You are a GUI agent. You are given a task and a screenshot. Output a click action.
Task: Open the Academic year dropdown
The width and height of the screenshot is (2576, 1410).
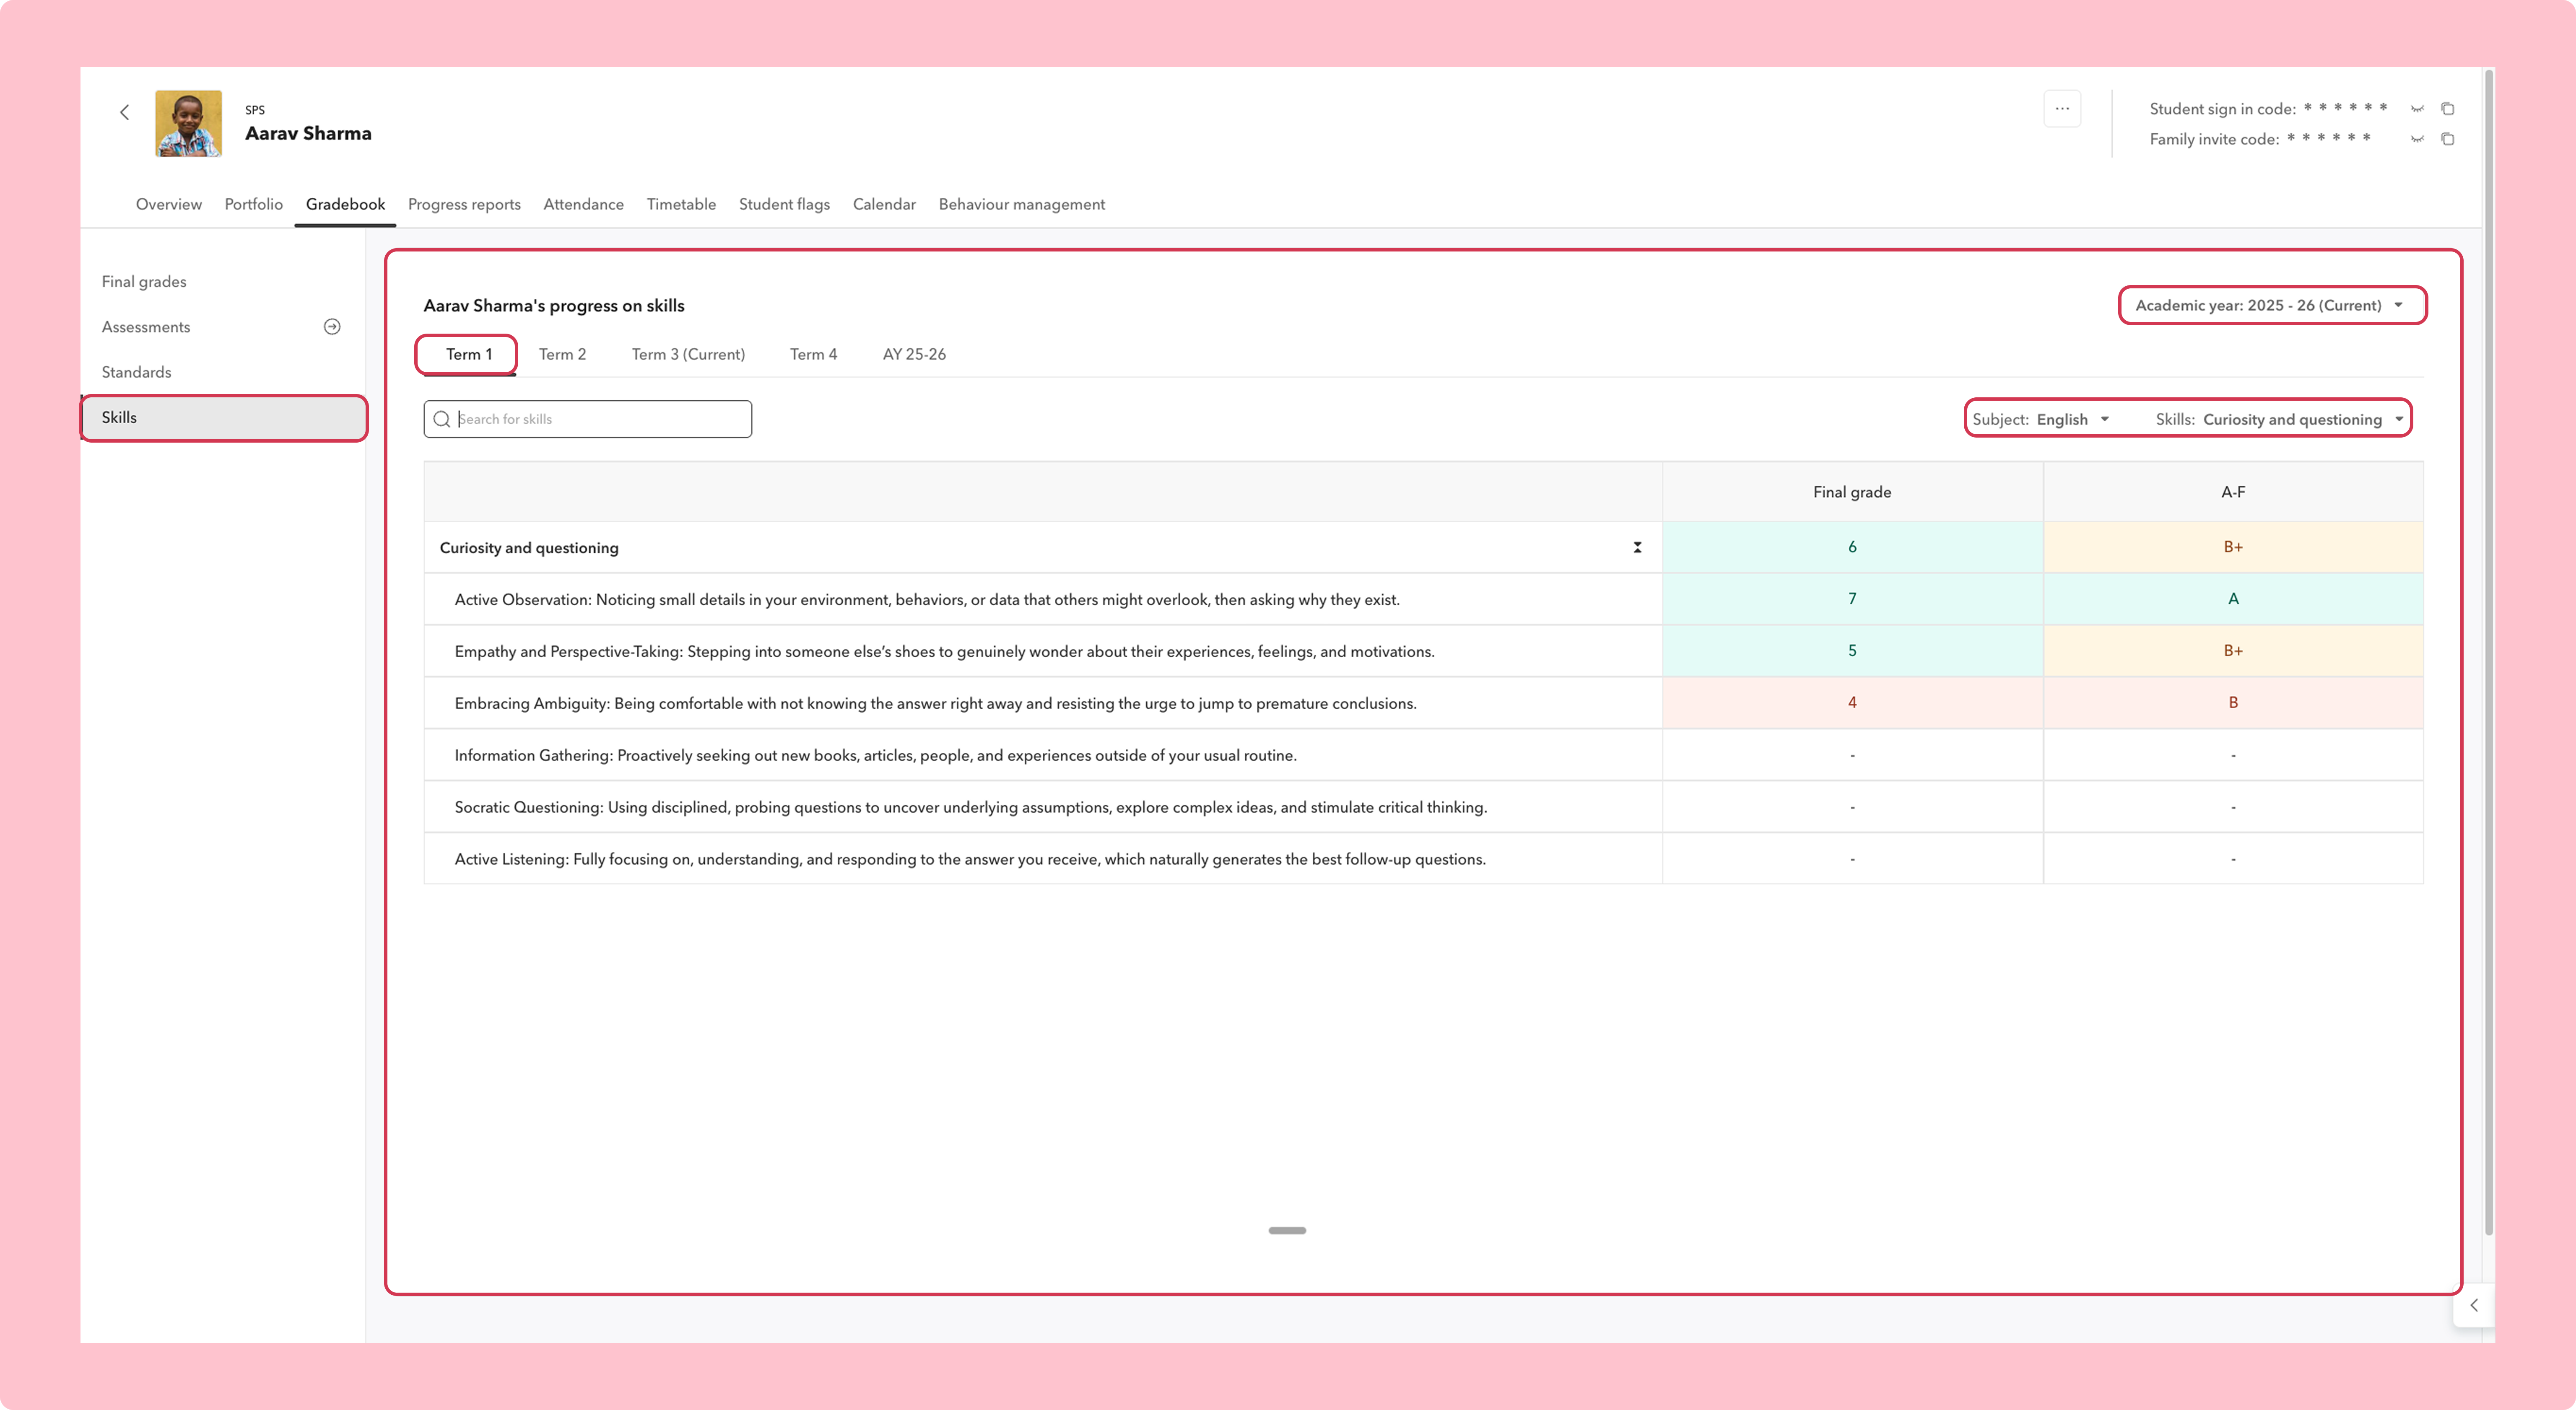[2272, 305]
